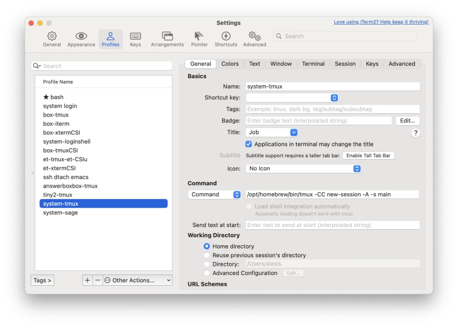The image size is (458, 327).
Task: Select the system-loginshell profile
Action: coord(104,141)
